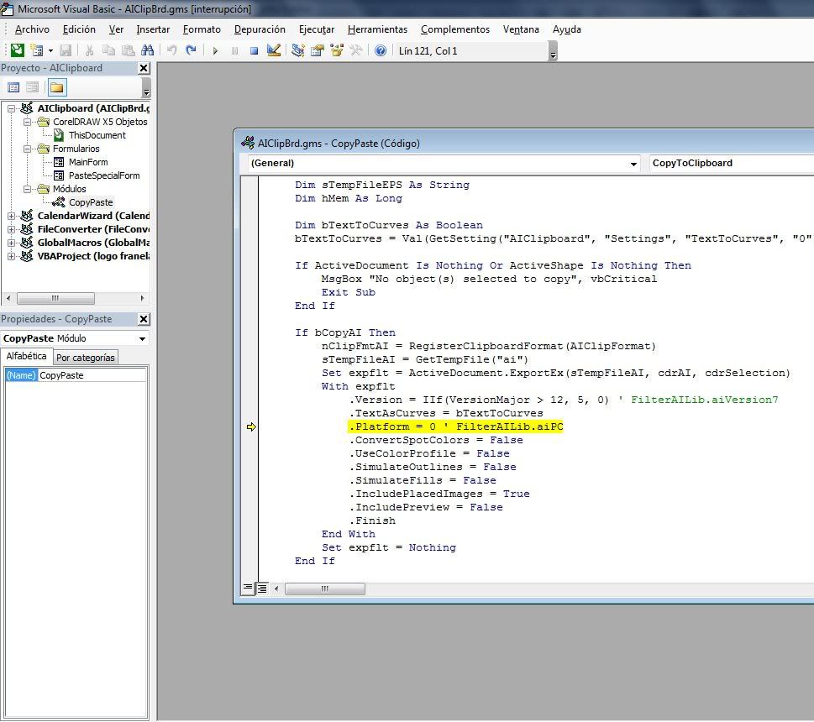The width and height of the screenshot is (814, 722).
Task: Open the CopyPaste Módulo object dropdown
Action: pyautogui.click(x=142, y=338)
